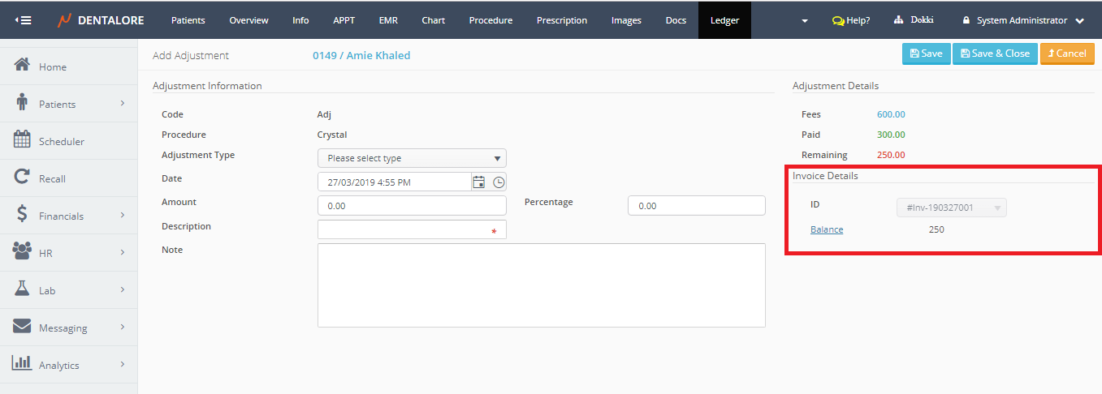This screenshot has height=394, width=1102.
Task: Click the Balance link in Invoice Details
Action: [x=827, y=229]
